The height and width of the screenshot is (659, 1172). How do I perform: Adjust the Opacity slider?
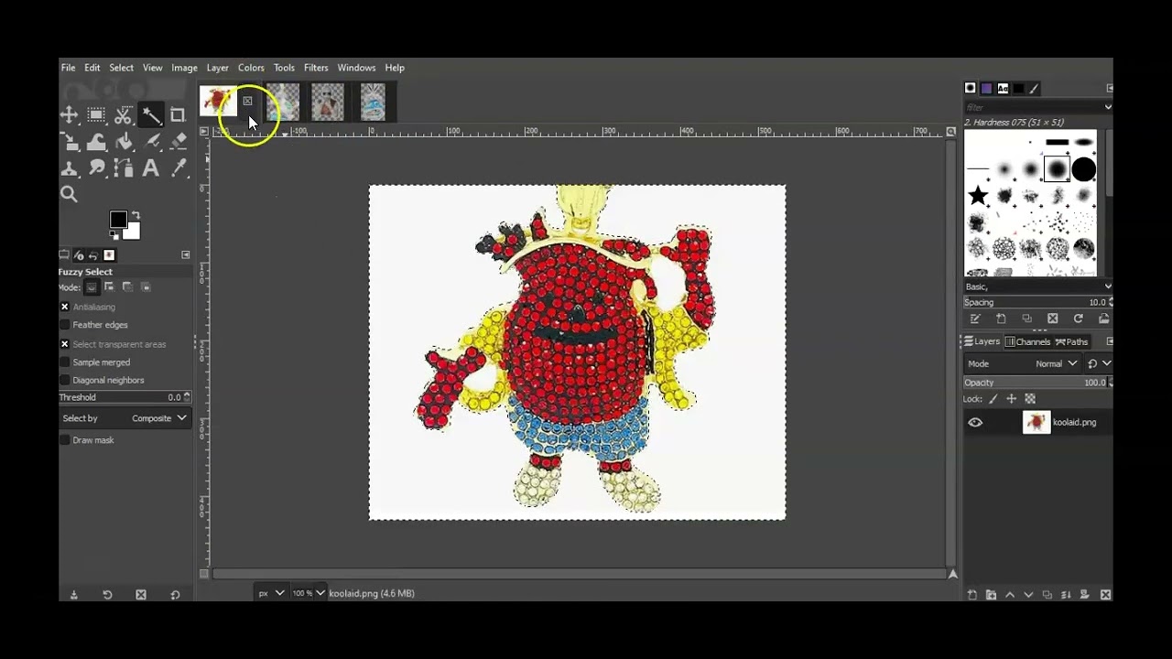coord(1037,383)
